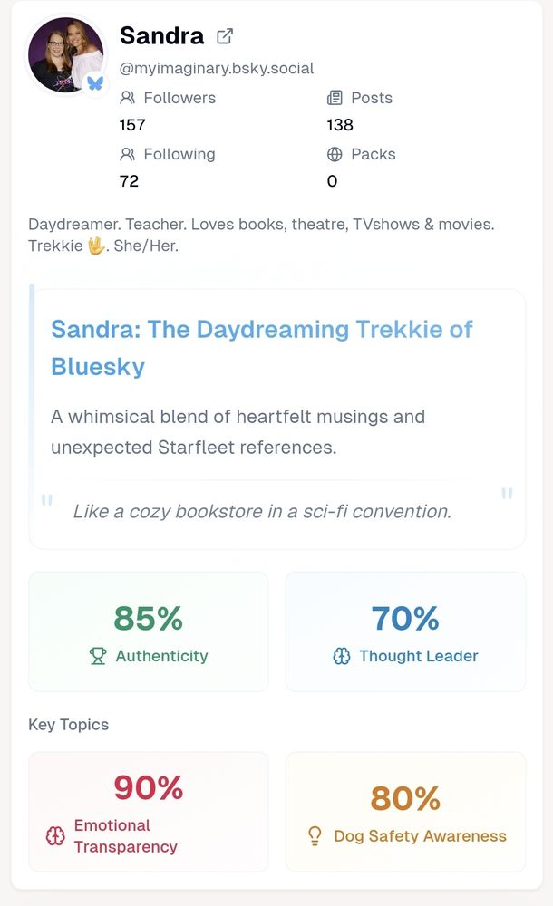The width and height of the screenshot is (553, 906).
Task: Select the 85% Authenticity score card
Action: point(149,631)
